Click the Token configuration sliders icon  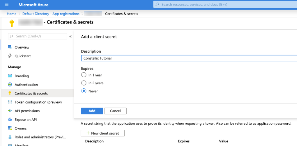pyautogui.click(x=10, y=102)
